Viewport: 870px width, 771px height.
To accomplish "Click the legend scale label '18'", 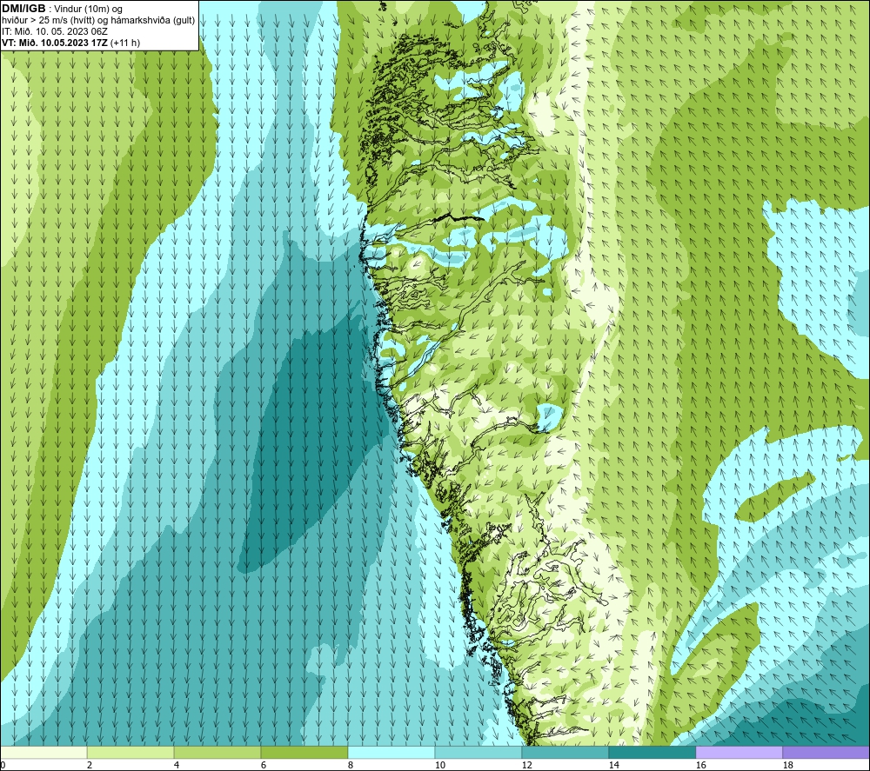I will pos(787,765).
